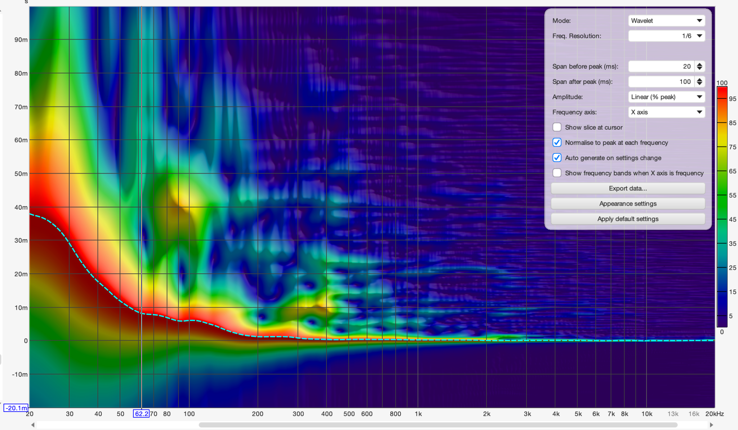Click the 90m time axis label
The image size is (738, 430).
tap(21, 40)
